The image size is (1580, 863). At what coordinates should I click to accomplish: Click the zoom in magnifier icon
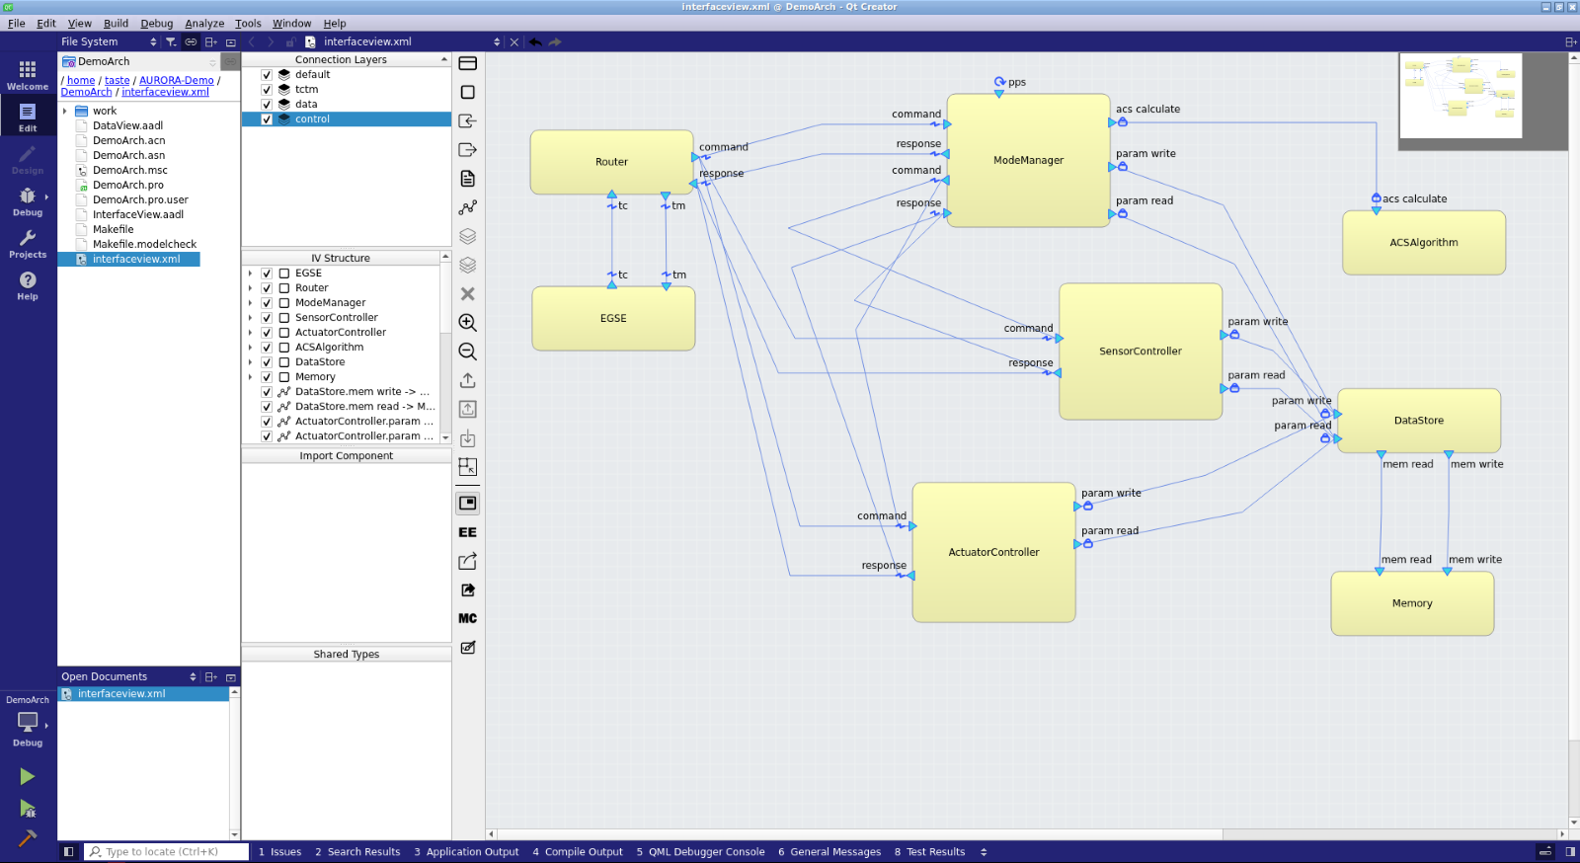[468, 323]
